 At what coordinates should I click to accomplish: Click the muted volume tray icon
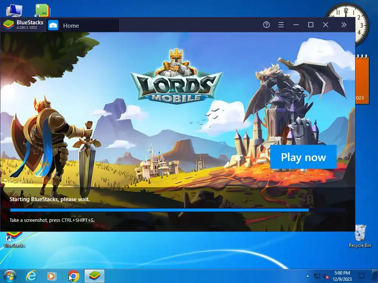[x=326, y=276]
